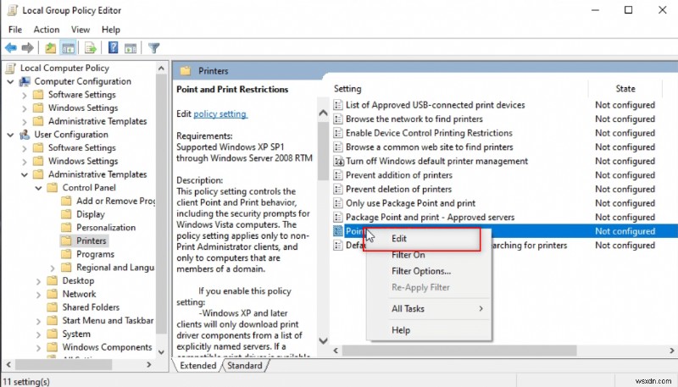This screenshot has width=678, height=387.
Task: Click tree pane scroll up arrow
Action: tap(161, 69)
